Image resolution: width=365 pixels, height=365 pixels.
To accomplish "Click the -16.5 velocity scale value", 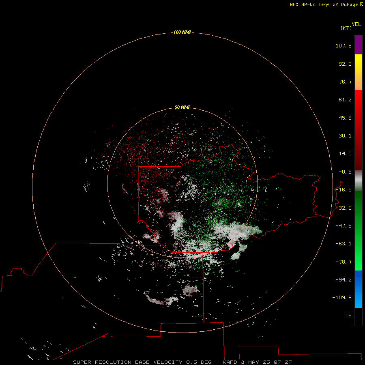I will click(344, 190).
